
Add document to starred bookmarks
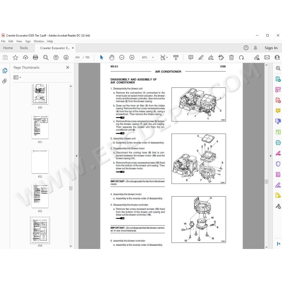click(x=15, y=58)
